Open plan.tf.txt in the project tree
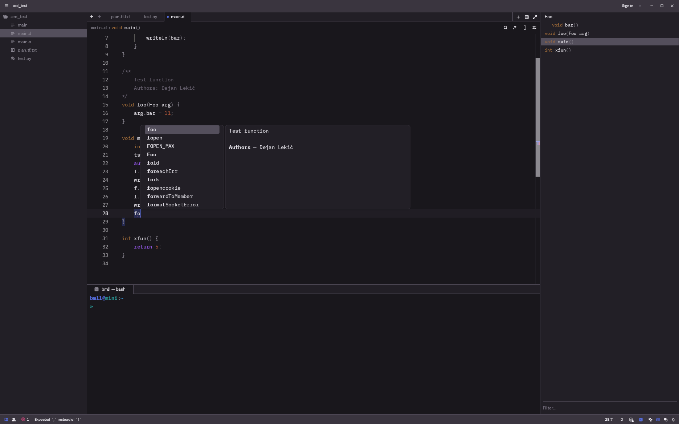Image resolution: width=679 pixels, height=424 pixels. point(27,50)
